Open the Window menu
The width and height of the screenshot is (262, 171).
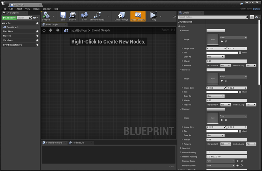click(x=47, y=9)
